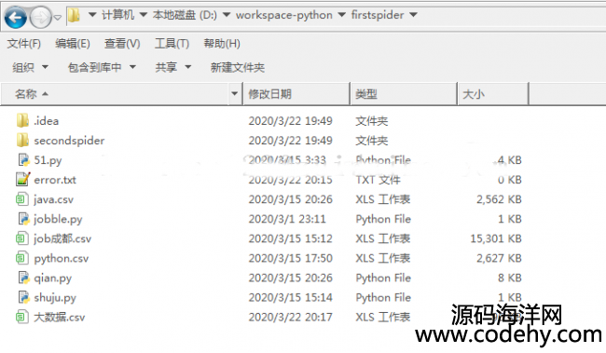
Task: Click the 新建文件夹 button
Action: 238,68
